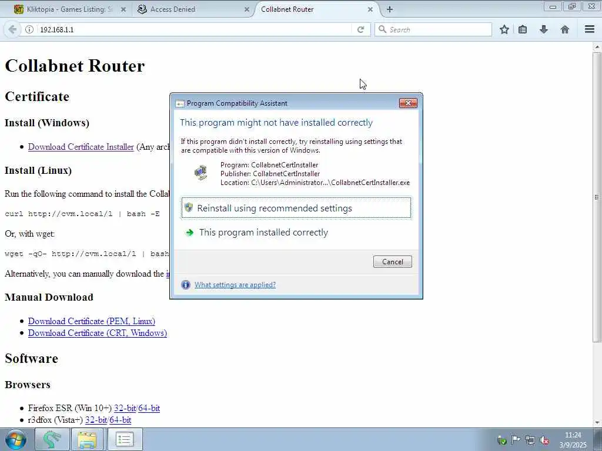The image size is (602, 451).
Task: Open Action Center flag tray icon
Action: click(x=516, y=440)
